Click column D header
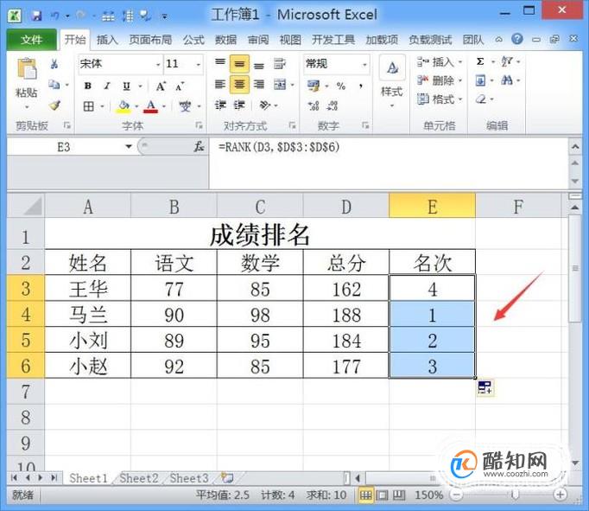The width and height of the screenshot is (589, 511). click(346, 206)
